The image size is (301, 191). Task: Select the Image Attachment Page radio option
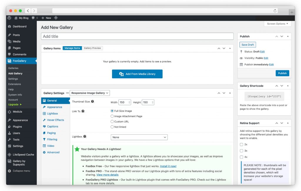point(112,116)
